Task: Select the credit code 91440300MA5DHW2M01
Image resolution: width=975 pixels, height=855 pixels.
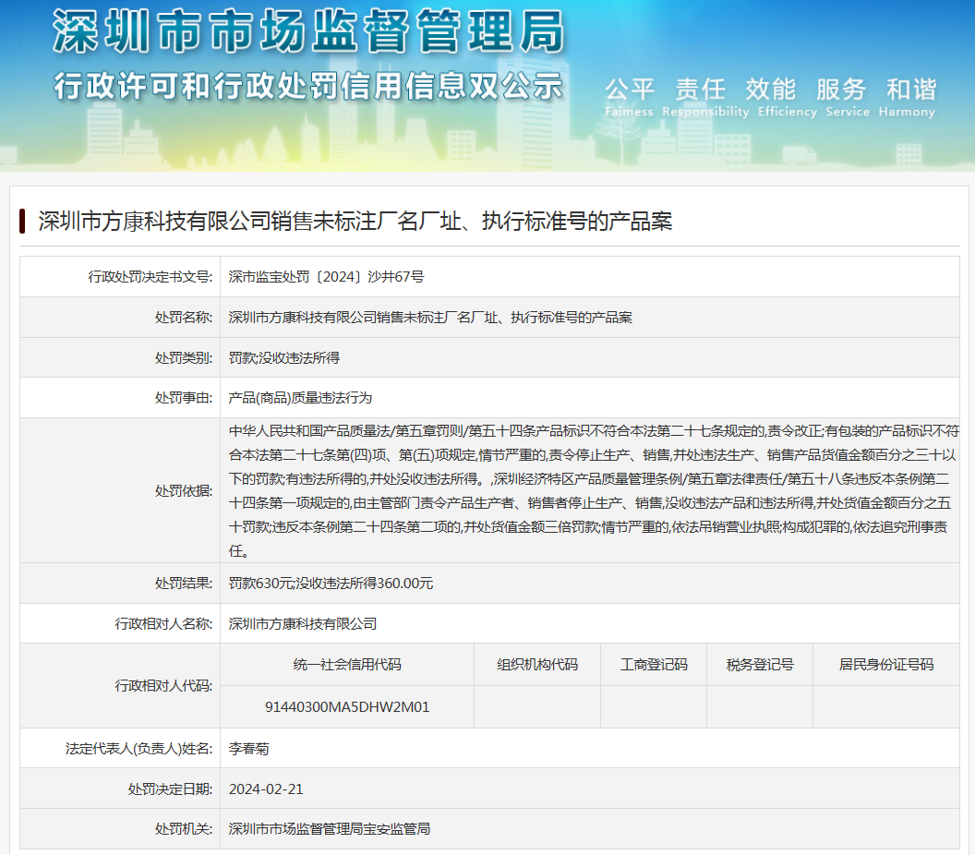Action: (x=347, y=707)
